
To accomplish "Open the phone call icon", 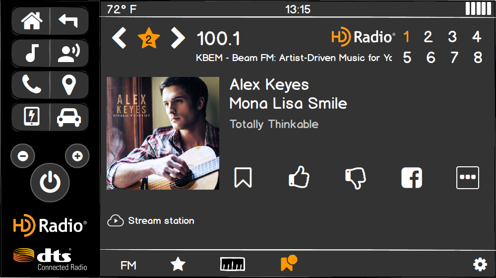I will coord(31,85).
